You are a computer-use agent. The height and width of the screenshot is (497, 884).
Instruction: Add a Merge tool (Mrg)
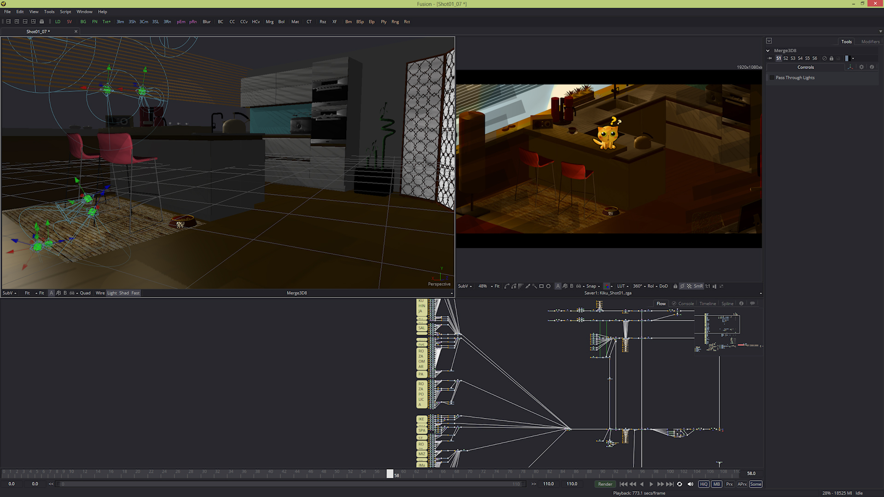pos(269,22)
